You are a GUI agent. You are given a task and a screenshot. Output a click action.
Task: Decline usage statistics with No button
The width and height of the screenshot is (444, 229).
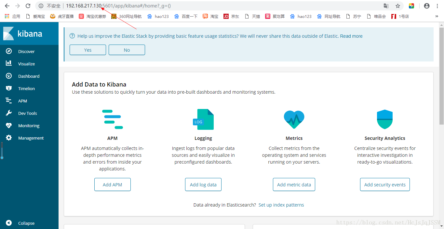(127, 50)
